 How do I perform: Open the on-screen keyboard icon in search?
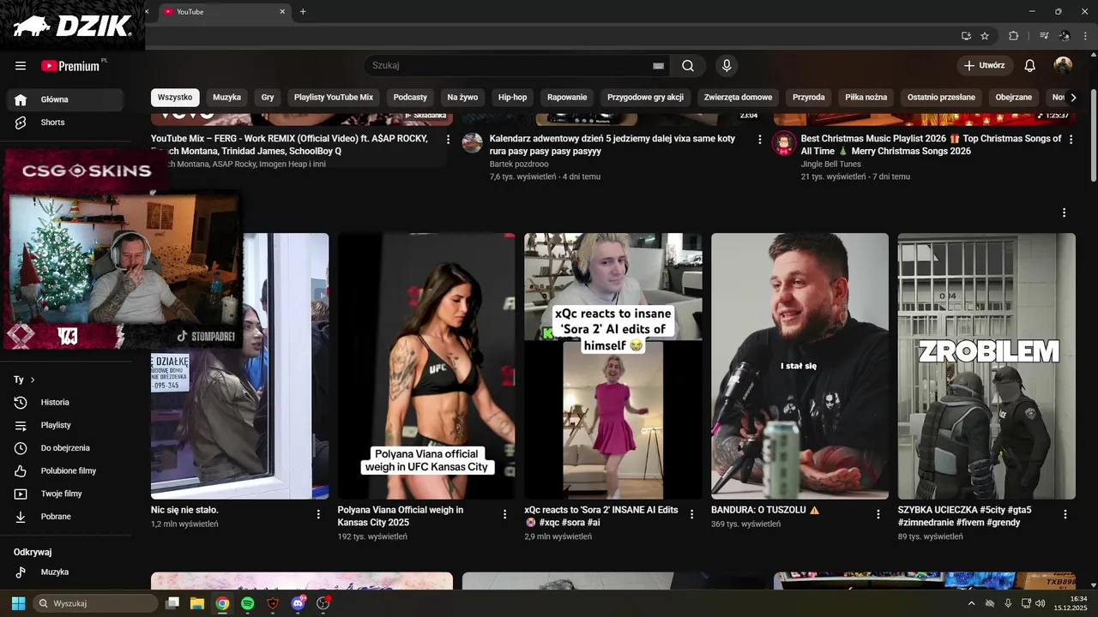[658, 66]
